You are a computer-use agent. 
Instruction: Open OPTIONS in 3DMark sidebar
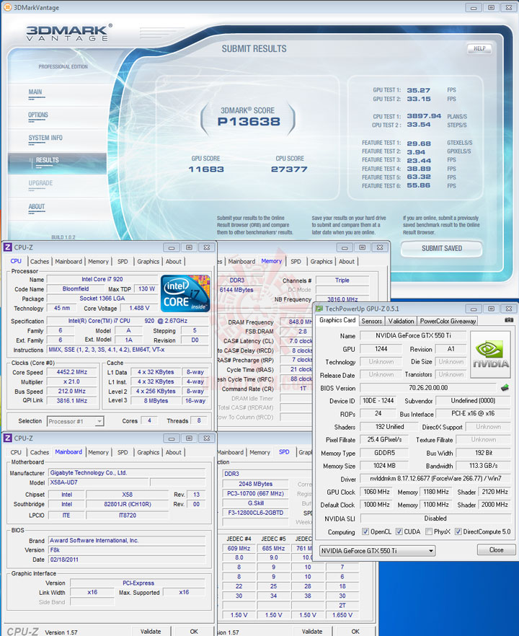pyautogui.click(x=38, y=115)
